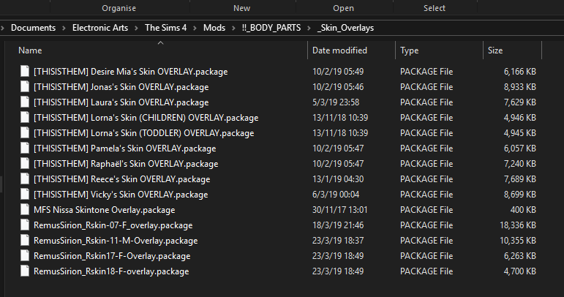The width and height of the screenshot is (564, 297).
Task: Click file icon of Raphaël's Skin OVERLAY
Action: coord(25,164)
